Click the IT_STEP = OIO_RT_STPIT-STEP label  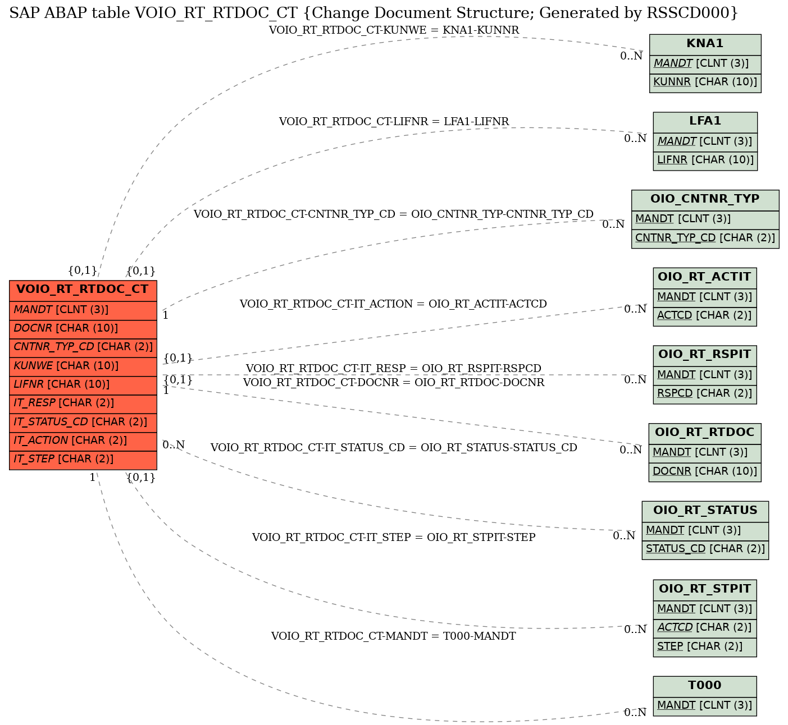[394, 537]
